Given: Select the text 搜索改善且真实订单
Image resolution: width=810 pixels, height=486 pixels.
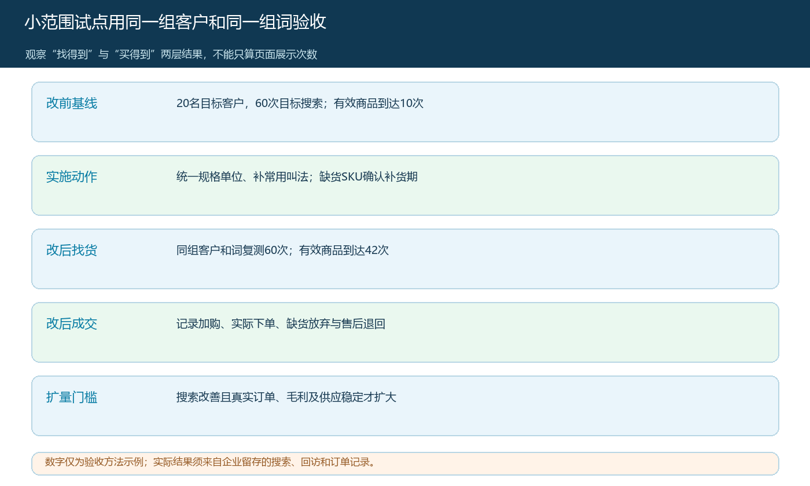Looking at the screenshot, I should (226, 397).
